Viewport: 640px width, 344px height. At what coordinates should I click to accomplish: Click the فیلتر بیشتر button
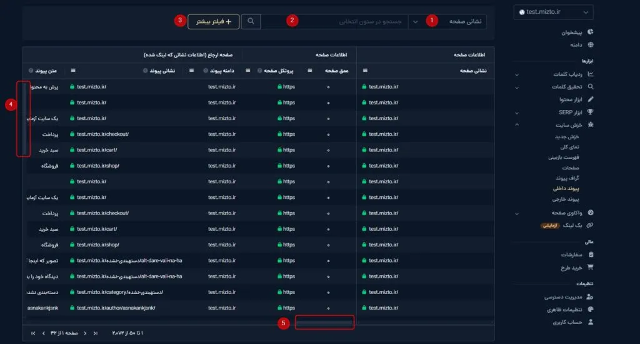click(x=214, y=21)
